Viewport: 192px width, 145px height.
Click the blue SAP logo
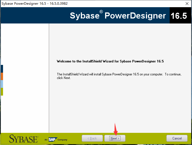[x=53, y=139]
